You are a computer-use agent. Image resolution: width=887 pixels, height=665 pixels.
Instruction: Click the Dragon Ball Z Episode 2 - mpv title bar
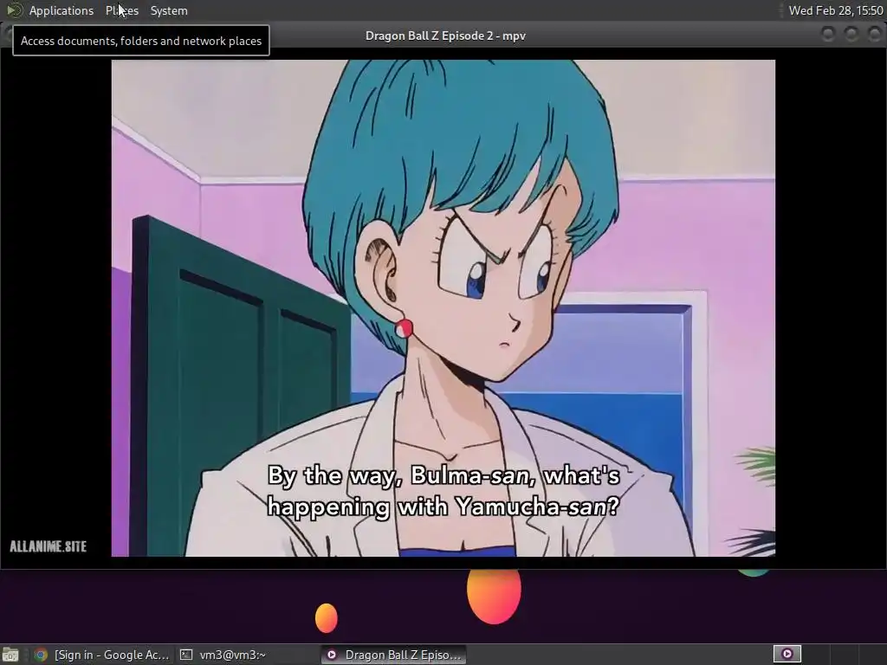click(445, 36)
